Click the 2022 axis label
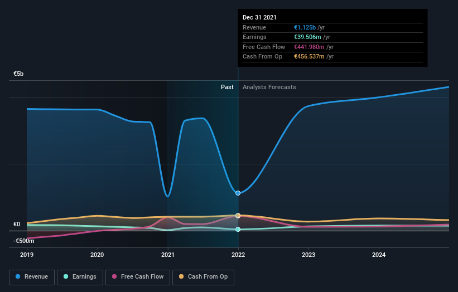Screen dimensions: 458x292 pyautogui.click(x=238, y=255)
